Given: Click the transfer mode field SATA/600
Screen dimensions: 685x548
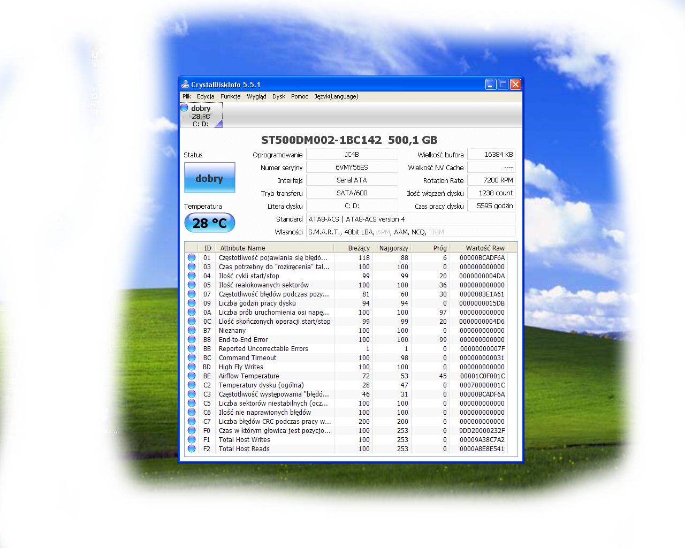Looking at the screenshot, I should pos(352,193).
